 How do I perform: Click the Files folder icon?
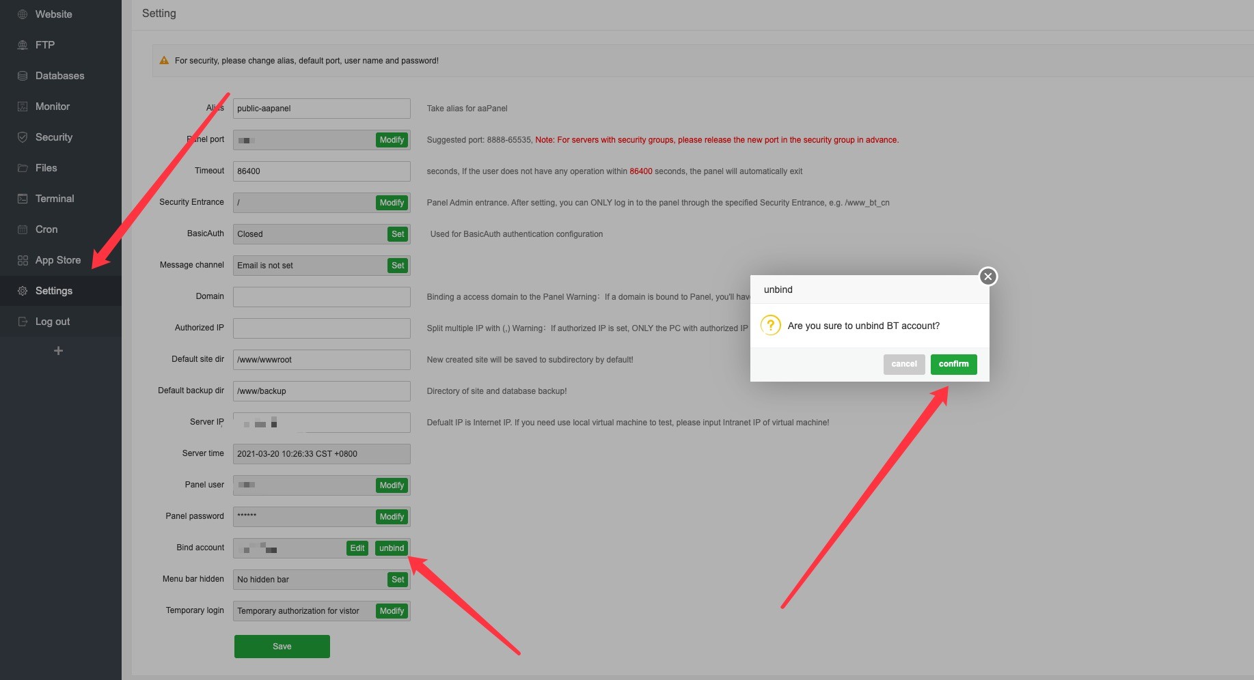[23, 168]
